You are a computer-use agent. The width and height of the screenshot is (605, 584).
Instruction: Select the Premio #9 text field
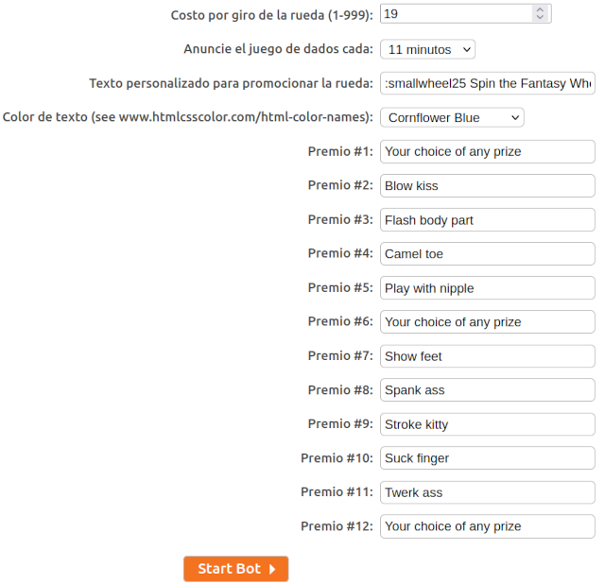(487, 424)
